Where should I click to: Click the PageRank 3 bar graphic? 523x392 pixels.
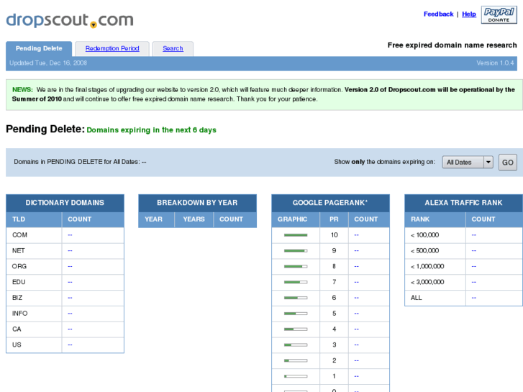point(296,345)
